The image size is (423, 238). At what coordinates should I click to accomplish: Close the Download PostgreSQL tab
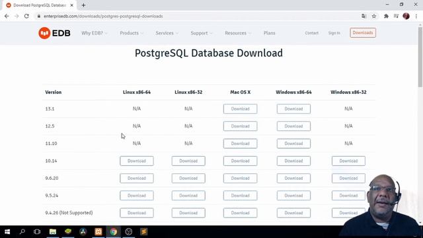tap(72, 5)
